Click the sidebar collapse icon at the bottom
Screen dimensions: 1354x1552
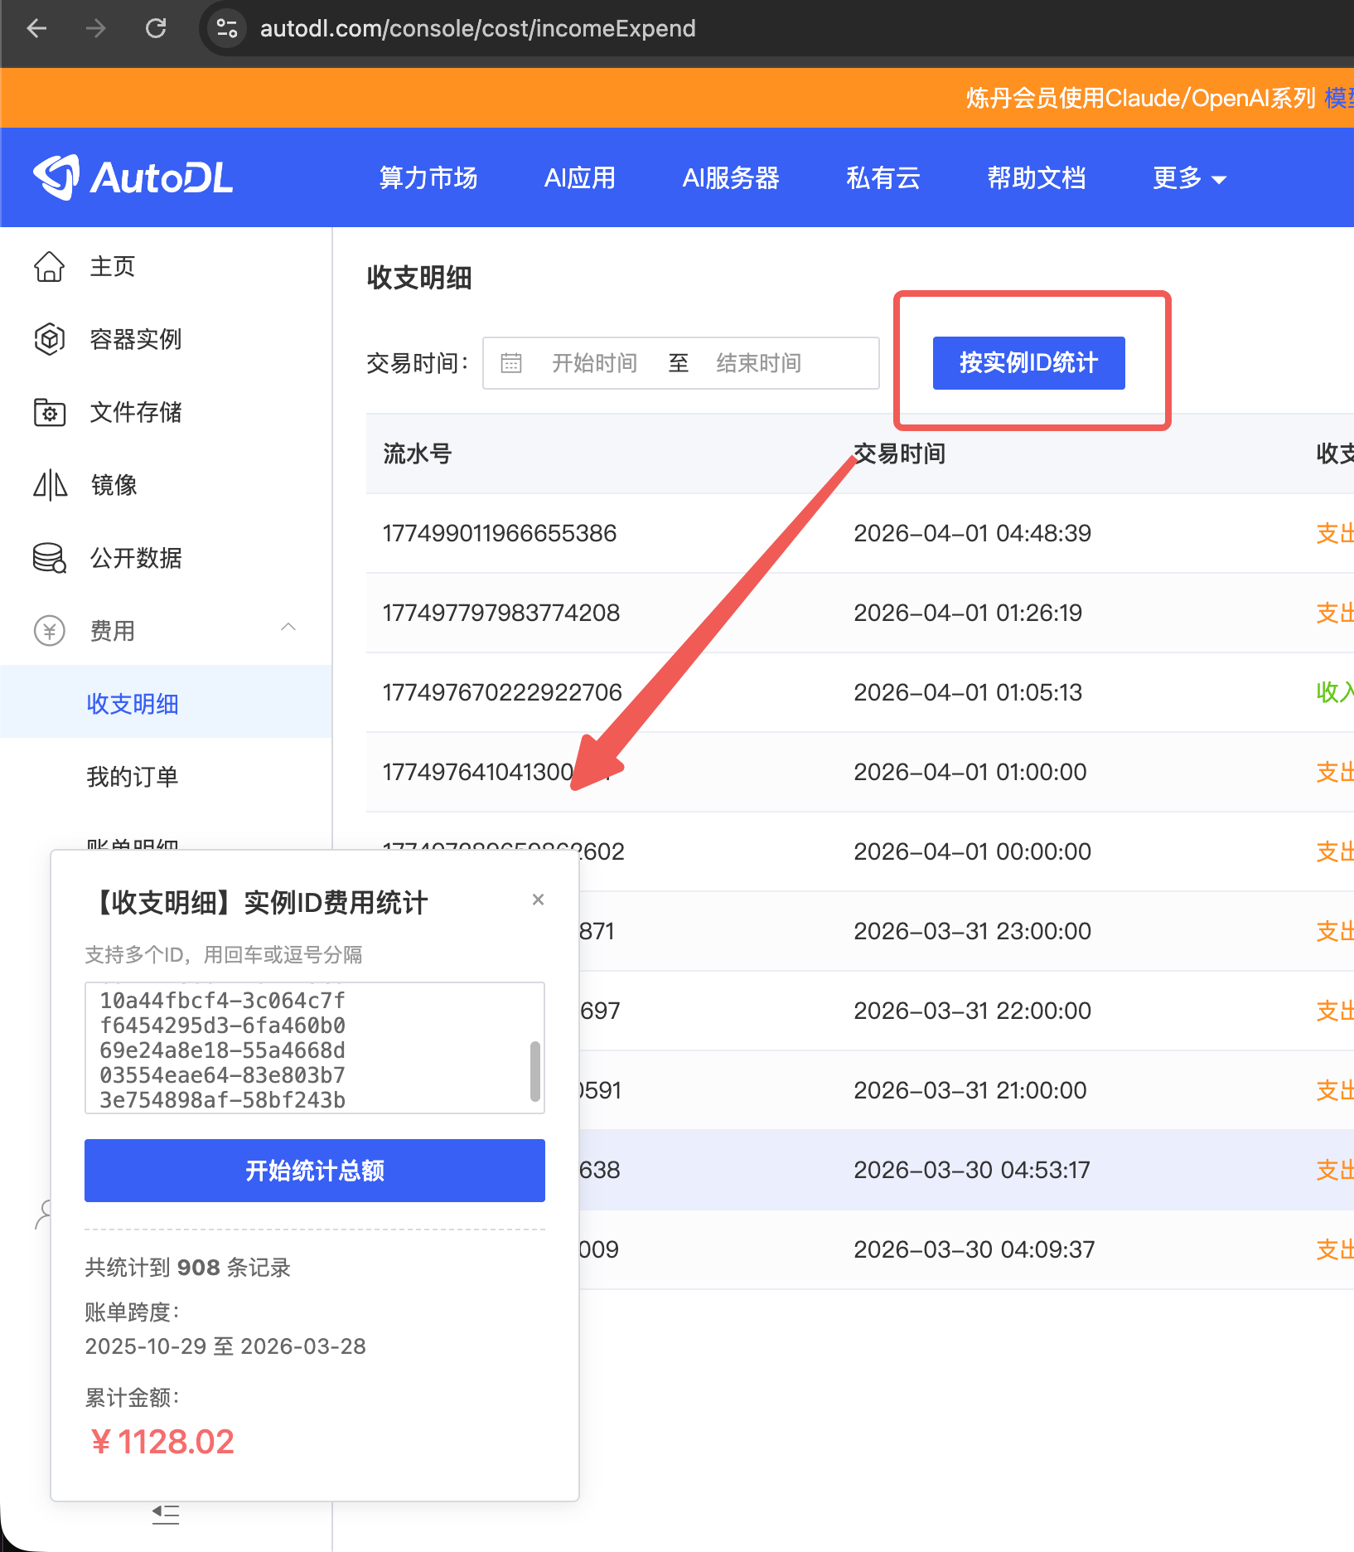(166, 1515)
